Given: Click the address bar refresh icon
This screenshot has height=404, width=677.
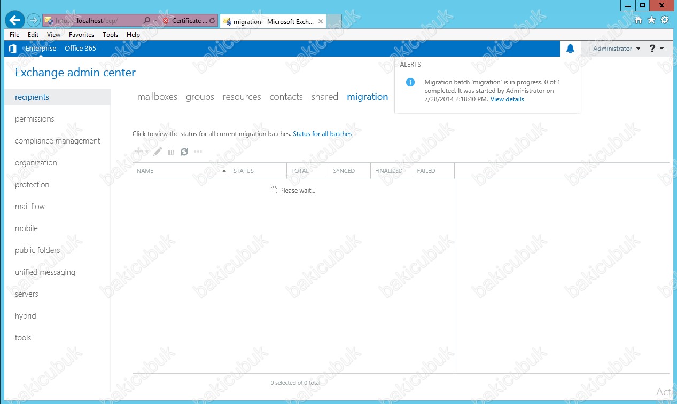Looking at the screenshot, I should pos(213,21).
